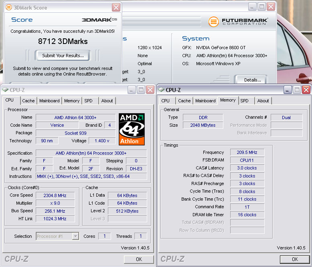
Task: Click the CAS# Latency value 3.0 clocks
Action: click(x=247, y=168)
